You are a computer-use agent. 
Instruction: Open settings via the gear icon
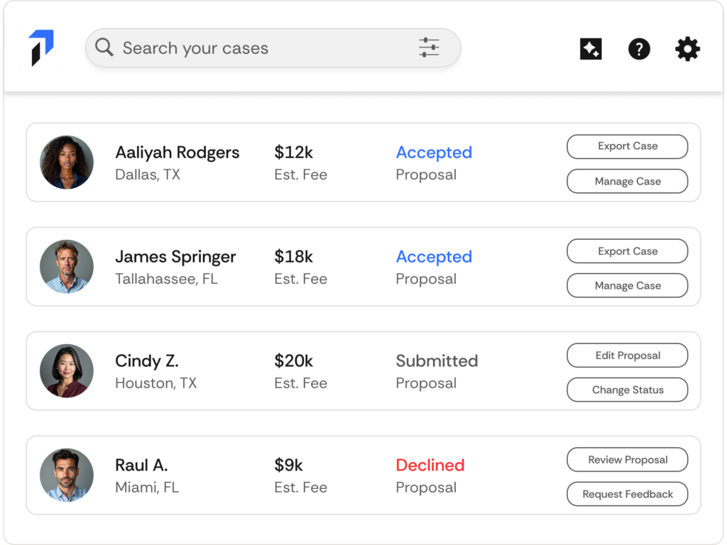(x=687, y=49)
